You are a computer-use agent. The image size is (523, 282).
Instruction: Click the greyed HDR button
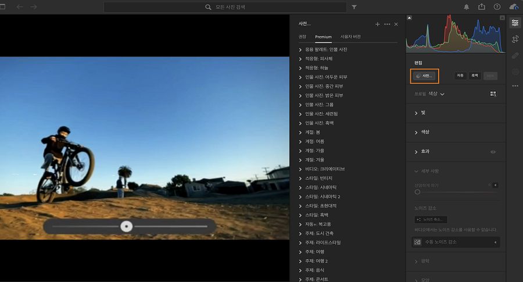(x=490, y=76)
